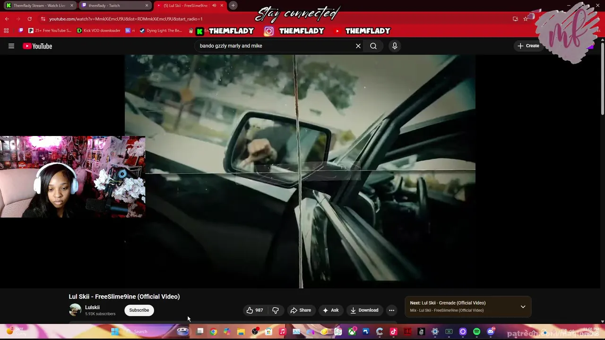The width and height of the screenshot is (605, 340).
Task: Subscribe to the Lulskii channel
Action: 139,310
